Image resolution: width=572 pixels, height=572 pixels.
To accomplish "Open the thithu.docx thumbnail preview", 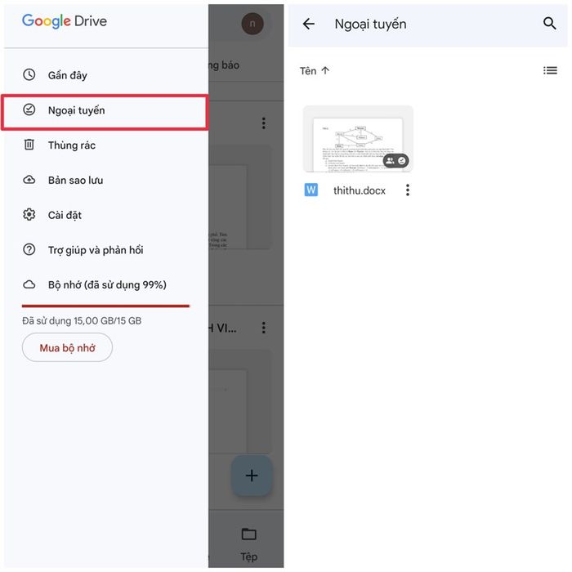I will tap(358, 139).
